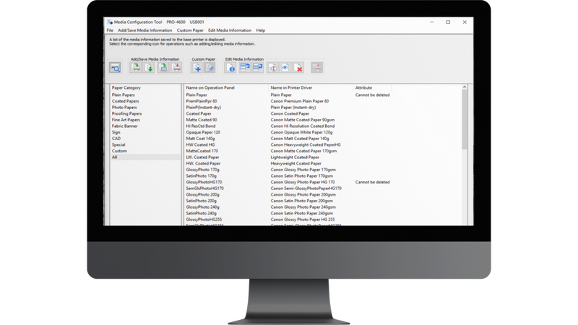Image resolution: width=578 pixels, height=325 pixels.
Task: Select the PlainP(Instant-dry) row
Action: click(204, 107)
